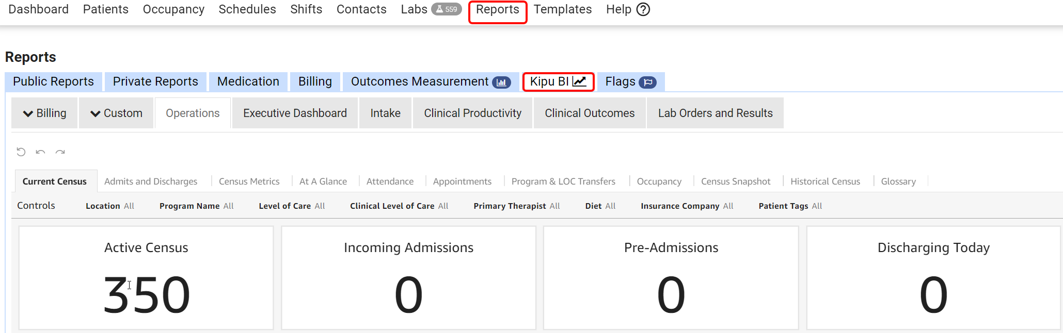Open the Level of Care filter
This screenshot has height=333, width=1063.
(x=292, y=206)
